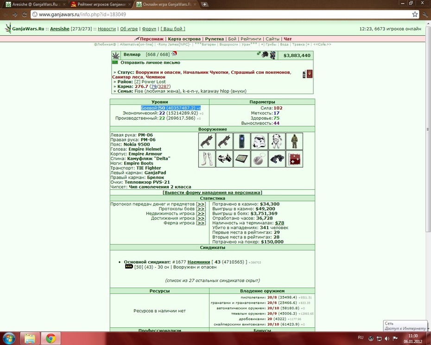Open the Nokia 9500 belt item icon
The image size is (431, 345).
[242, 141]
